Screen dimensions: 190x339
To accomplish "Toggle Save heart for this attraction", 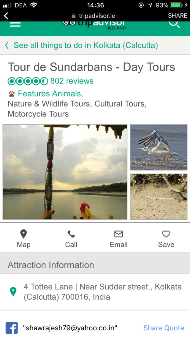I will pyautogui.click(x=166, y=234).
